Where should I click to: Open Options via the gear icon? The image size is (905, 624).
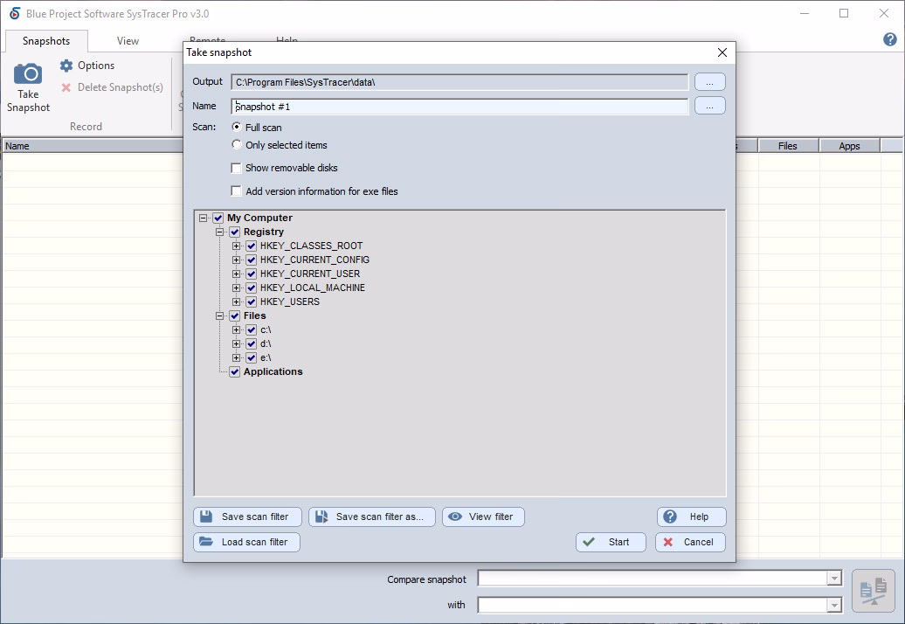(x=66, y=66)
